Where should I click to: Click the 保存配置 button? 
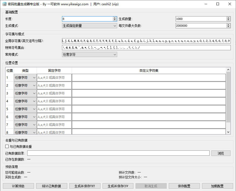[184, 186]
